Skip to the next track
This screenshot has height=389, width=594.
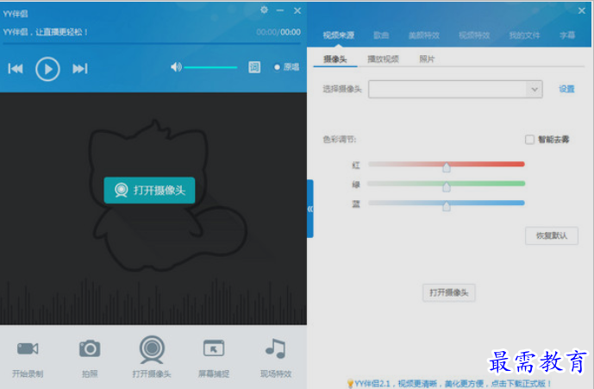[x=80, y=69]
